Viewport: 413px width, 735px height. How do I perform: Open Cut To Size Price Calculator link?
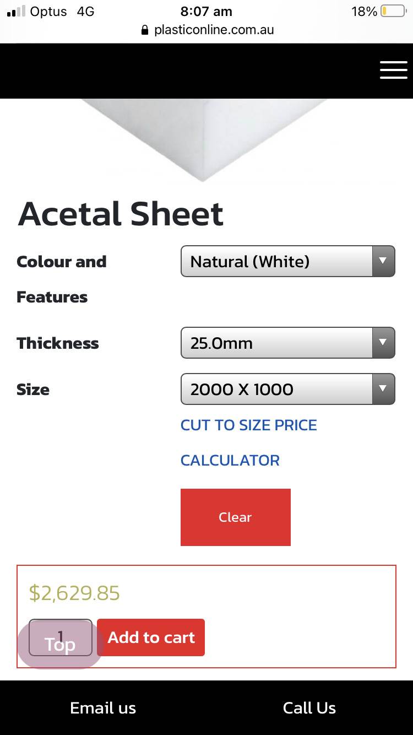[248, 442]
